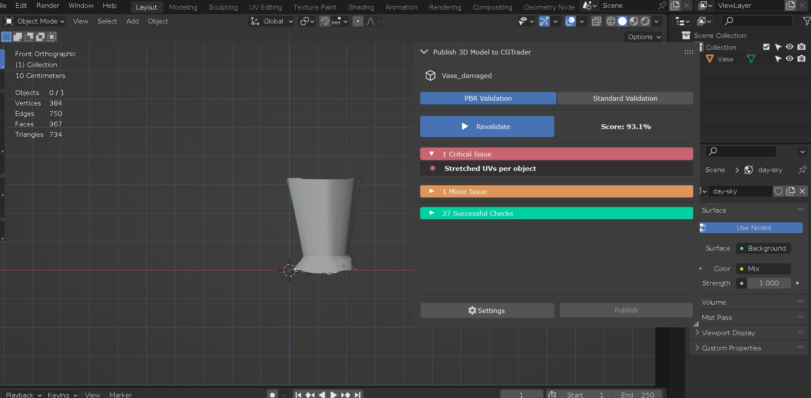Switch to the Shading workspace tab
811x398 pixels.
point(361,7)
